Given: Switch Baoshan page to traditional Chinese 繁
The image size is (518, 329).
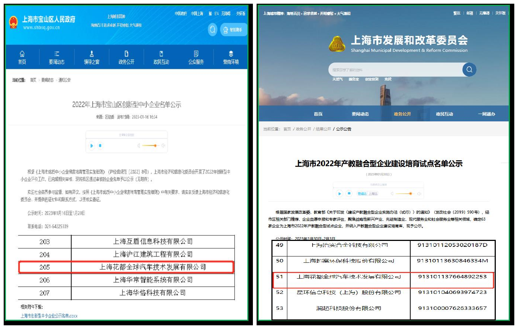Looking at the screenshot, I should [210, 14].
